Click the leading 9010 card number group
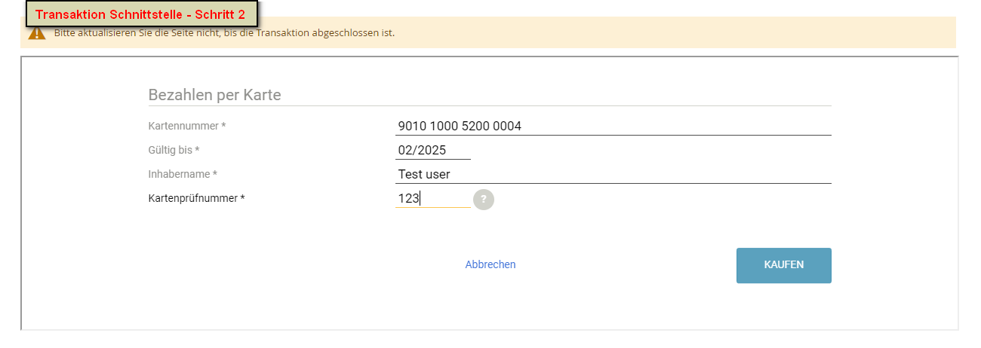The height and width of the screenshot is (348, 981). [x=412, y=126]
